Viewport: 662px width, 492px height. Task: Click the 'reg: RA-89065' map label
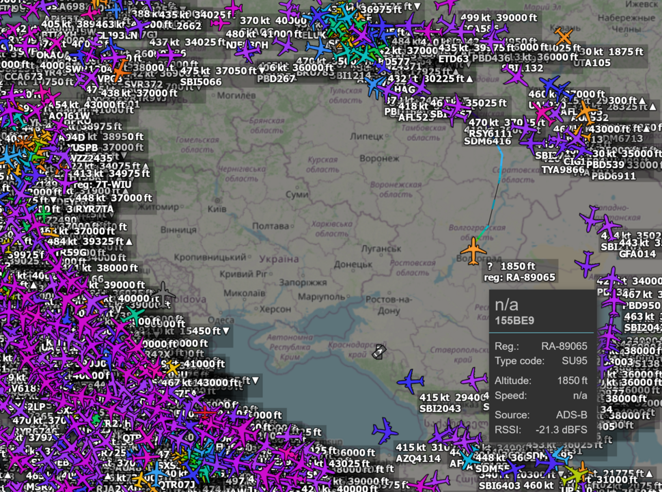520,277
